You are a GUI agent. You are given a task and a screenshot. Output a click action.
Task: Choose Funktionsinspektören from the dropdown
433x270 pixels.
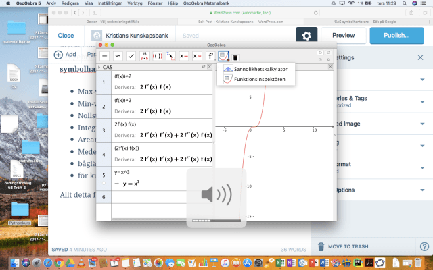259,79
